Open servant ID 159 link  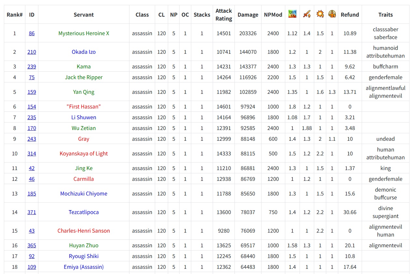(x=32, y=92)
